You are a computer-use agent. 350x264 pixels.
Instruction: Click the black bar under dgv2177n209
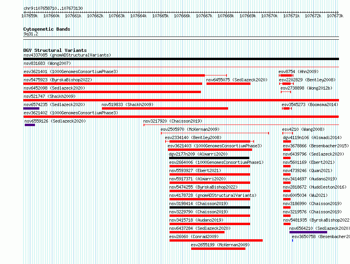point(209,158)
